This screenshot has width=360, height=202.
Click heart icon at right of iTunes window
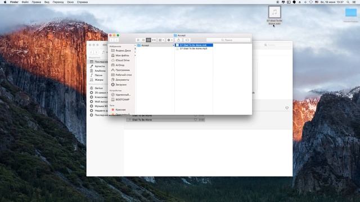pyautogui.click(x=287, y=108)
